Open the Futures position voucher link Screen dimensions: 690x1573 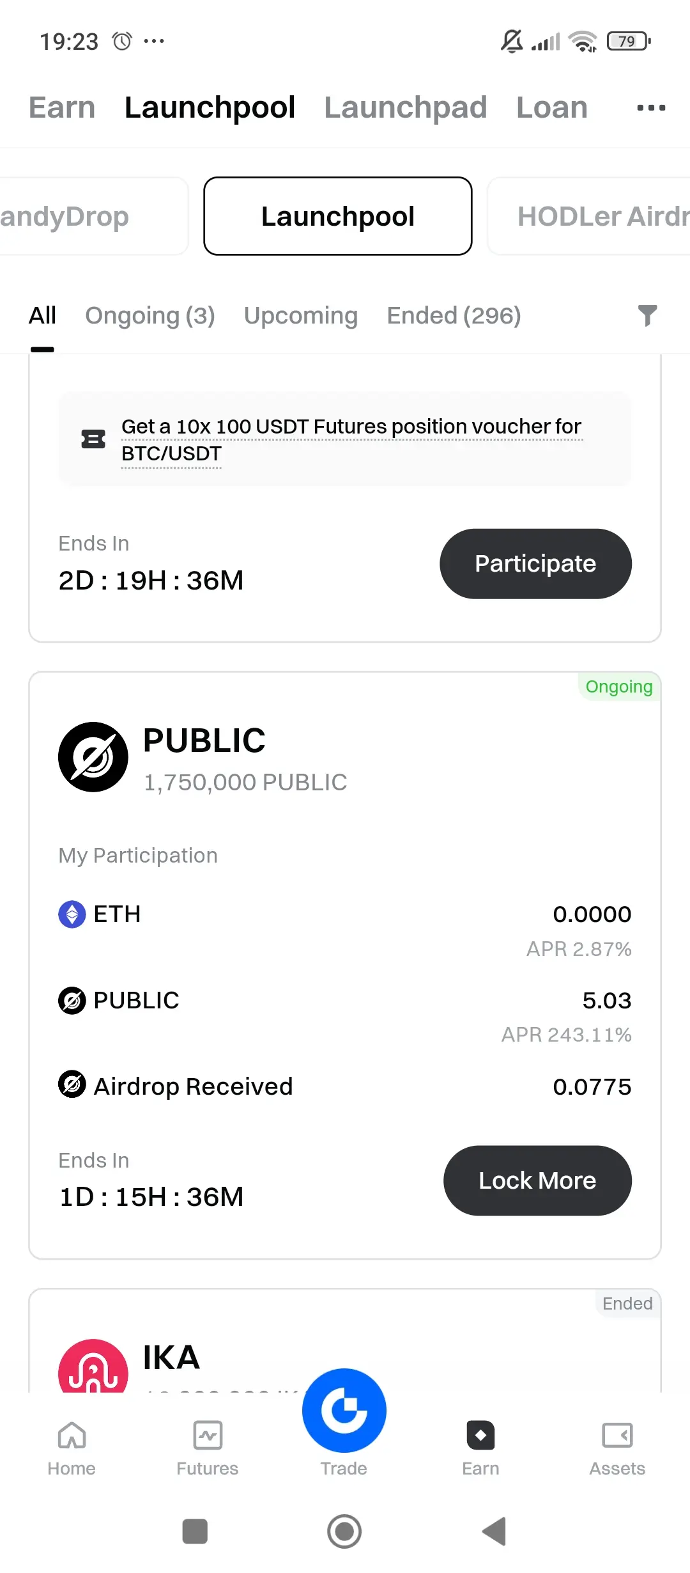coord(351,440)
